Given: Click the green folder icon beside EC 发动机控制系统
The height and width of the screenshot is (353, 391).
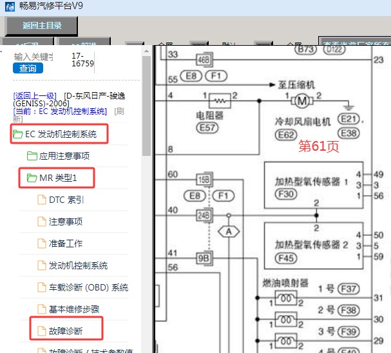Looking at the screenshot, I should coord(17,134).
